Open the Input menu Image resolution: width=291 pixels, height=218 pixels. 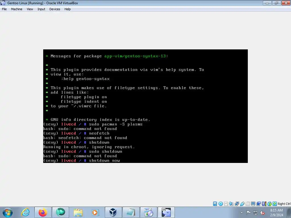pyautogui.click(x=41, y=9)
